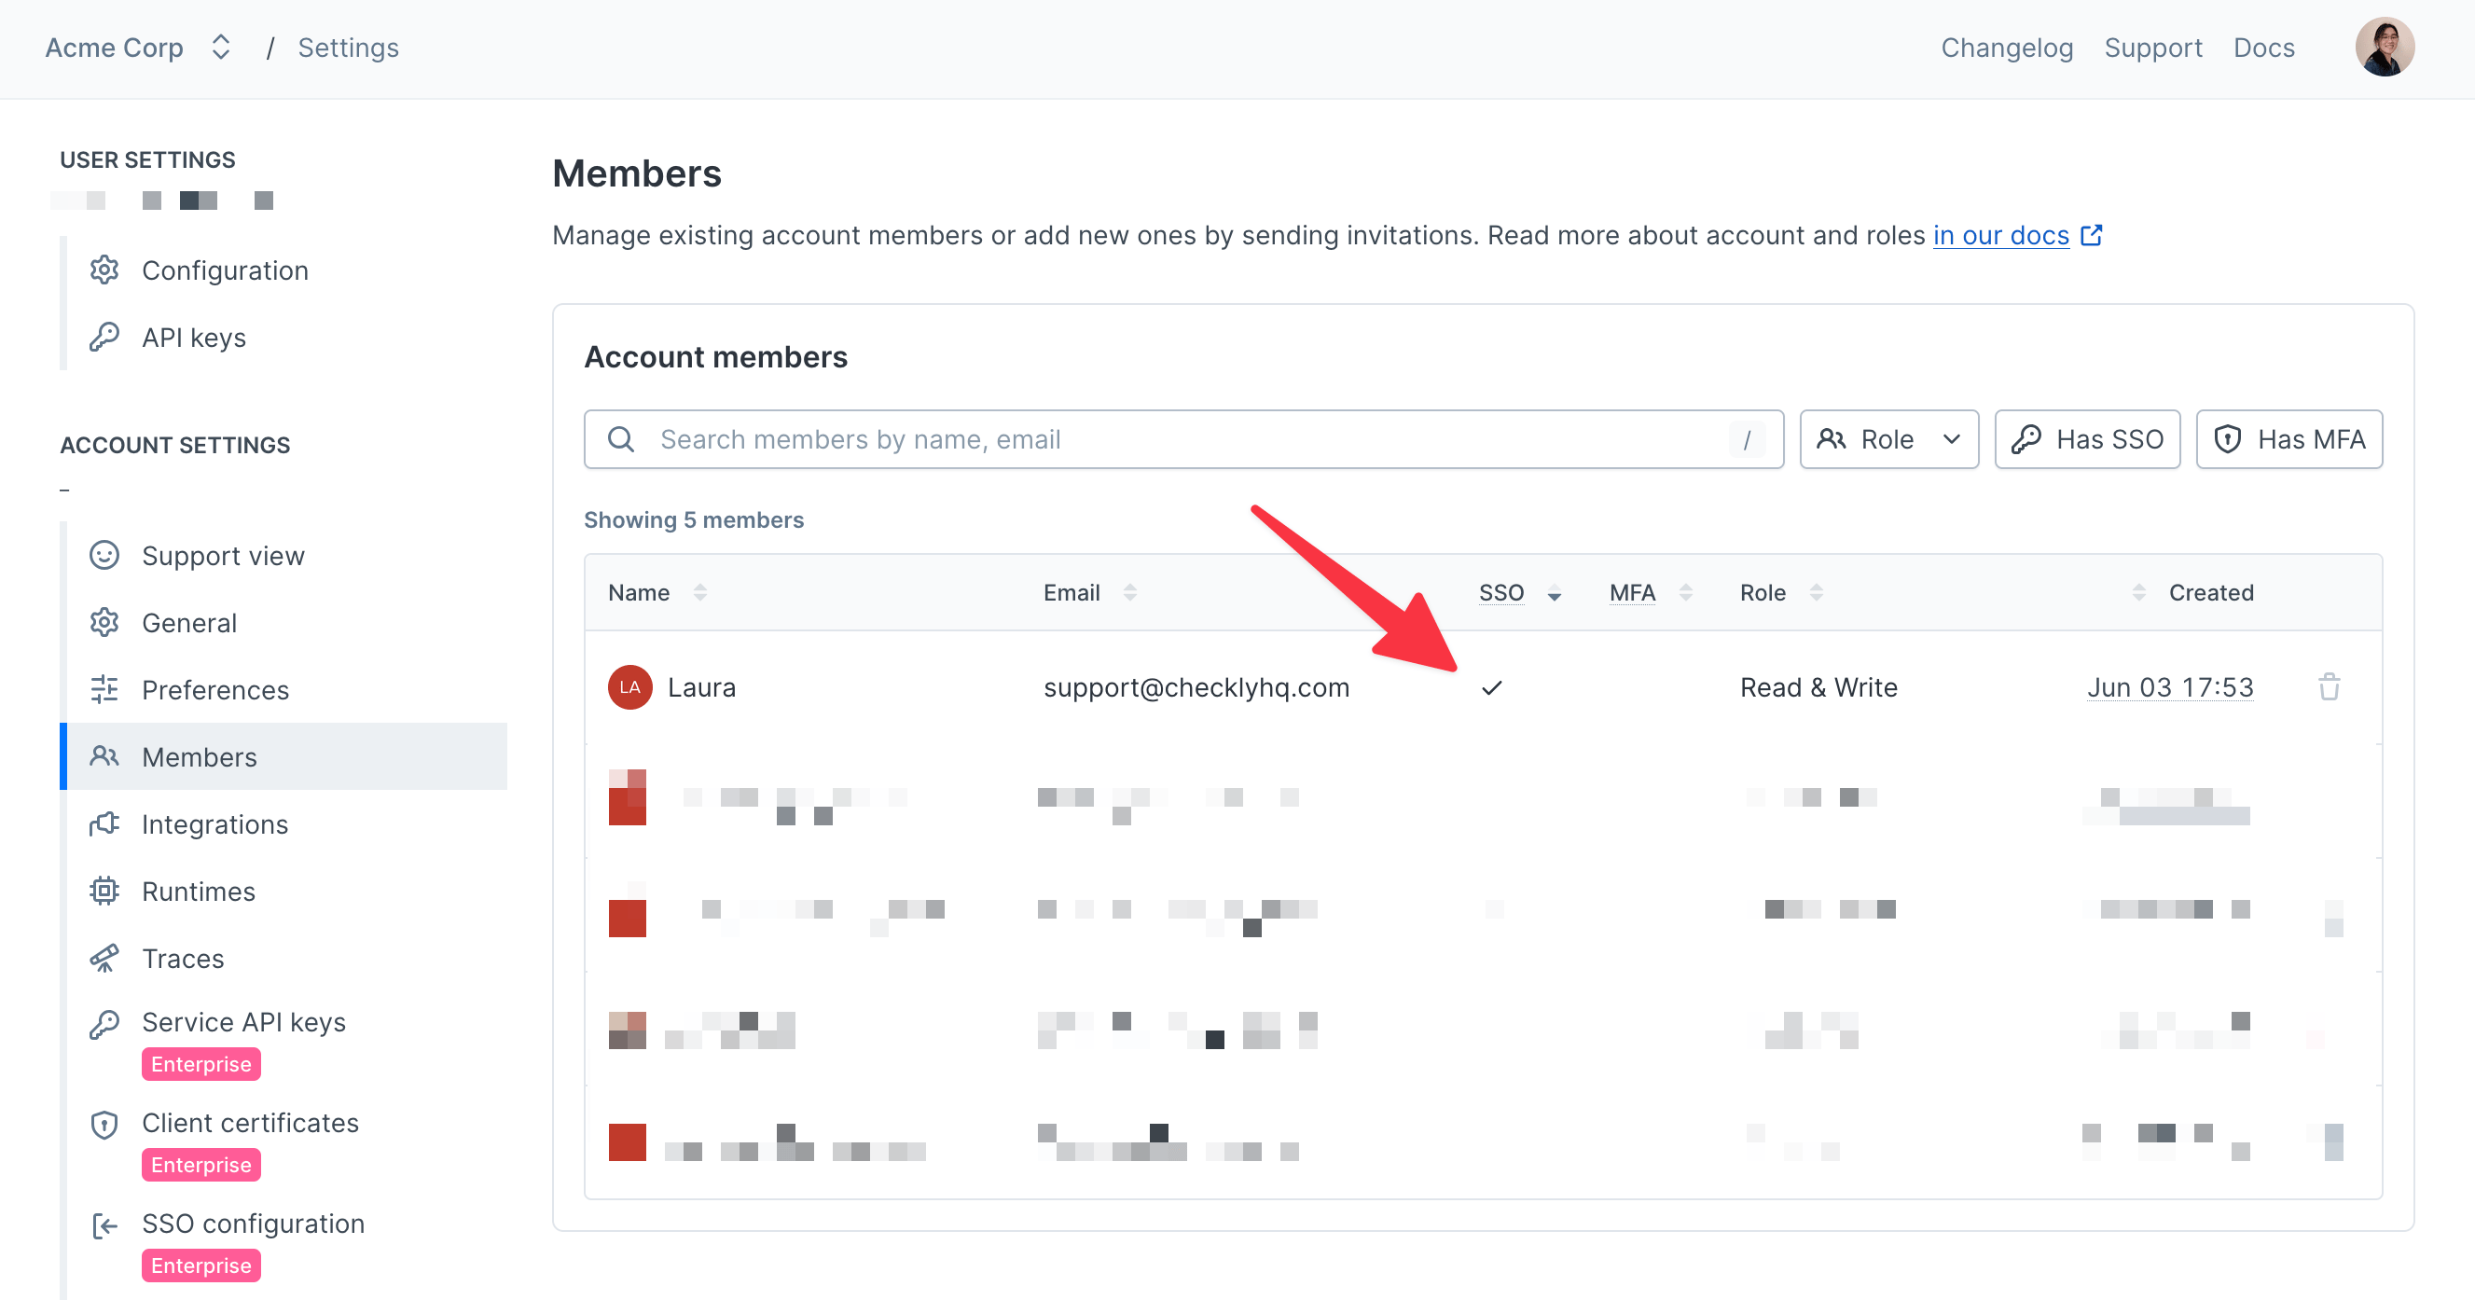Open the Acme Corp account switcher chevrons
Screen dimensions: 2475x1300
pyautogui.click(x=221, y=47)
